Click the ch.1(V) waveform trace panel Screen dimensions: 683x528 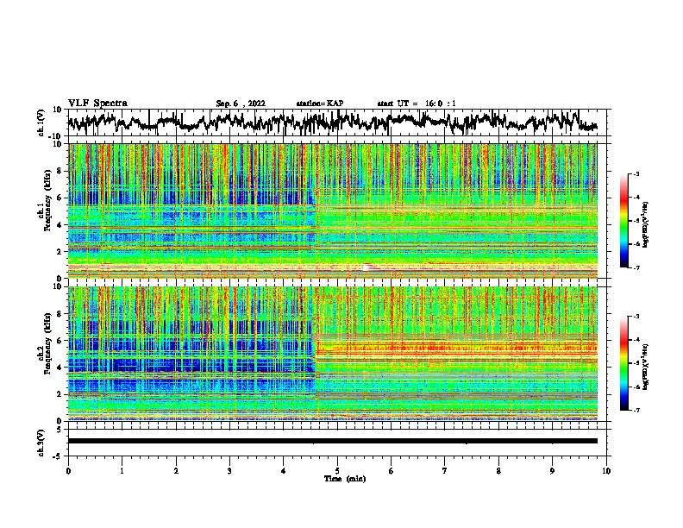[337, 123]
